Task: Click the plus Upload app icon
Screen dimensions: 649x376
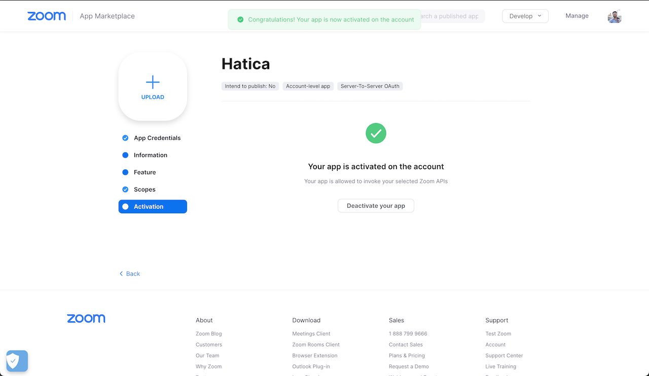Action: click(153, 82)
